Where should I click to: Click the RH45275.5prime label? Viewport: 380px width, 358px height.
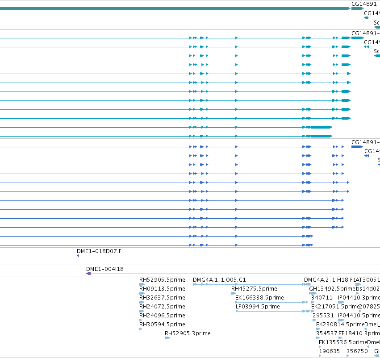coord(254,289)
